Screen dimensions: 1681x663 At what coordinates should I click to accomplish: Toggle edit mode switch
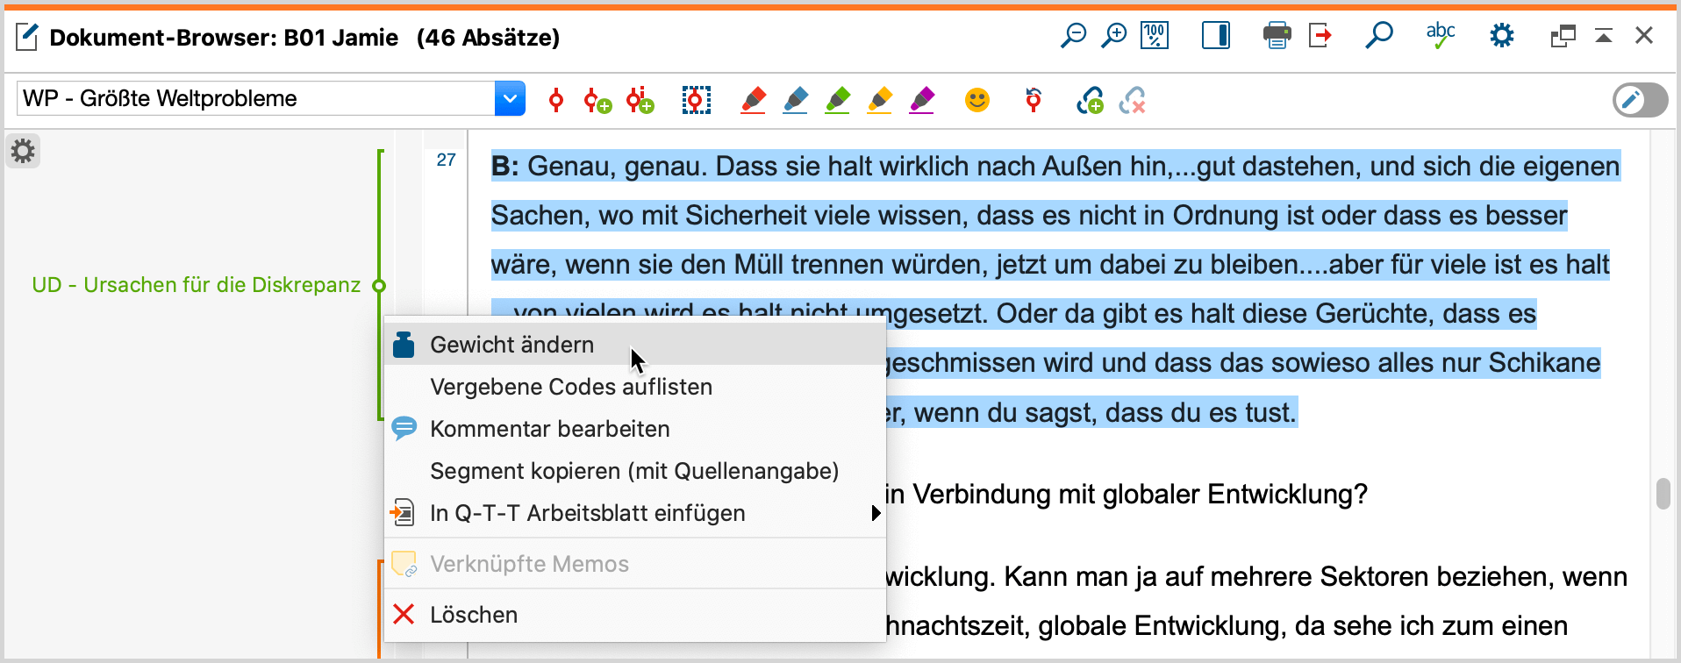tap(1640, 100)
